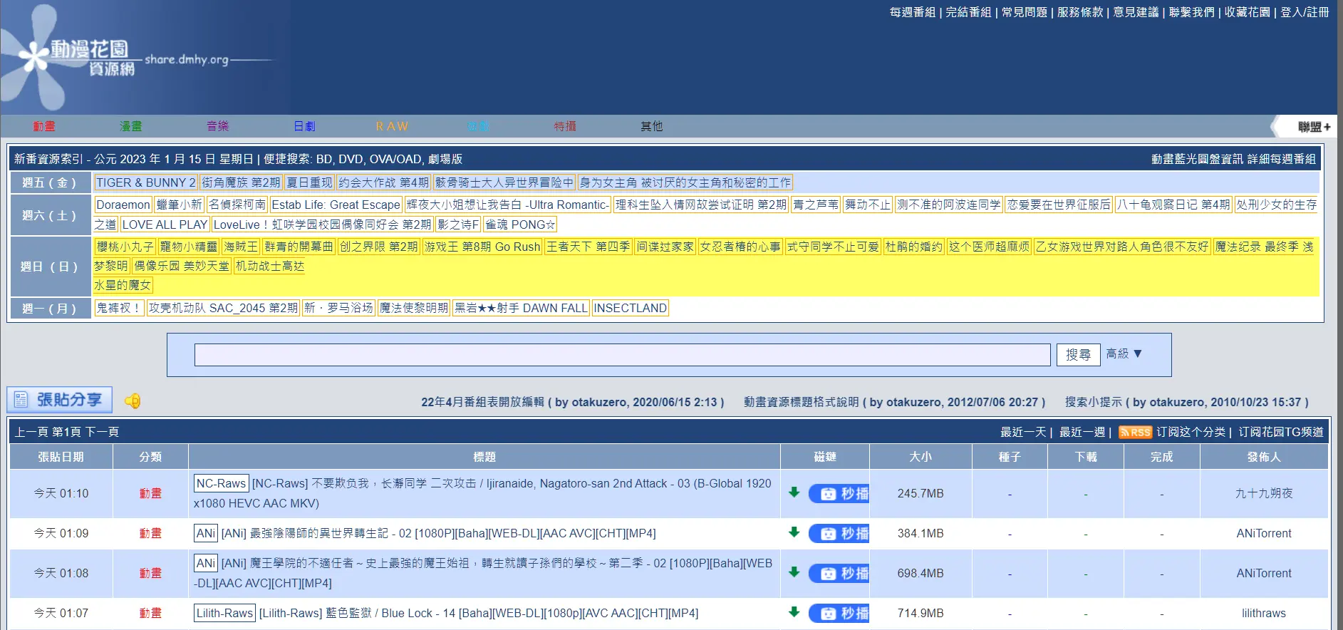Select 水星的魔女 series tag

(123, 285)
